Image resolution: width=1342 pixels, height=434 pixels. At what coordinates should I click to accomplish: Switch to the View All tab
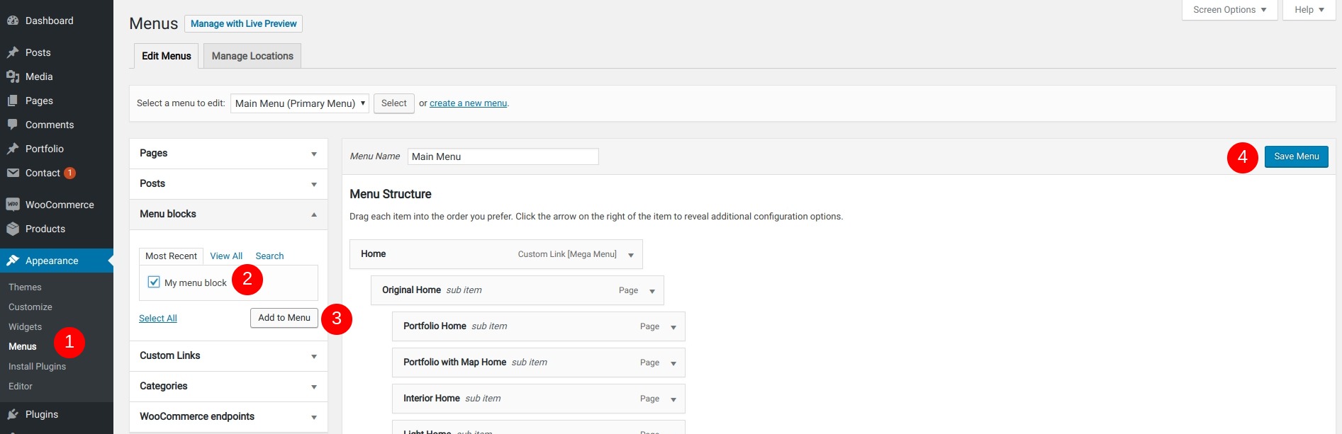click(226, 256)
